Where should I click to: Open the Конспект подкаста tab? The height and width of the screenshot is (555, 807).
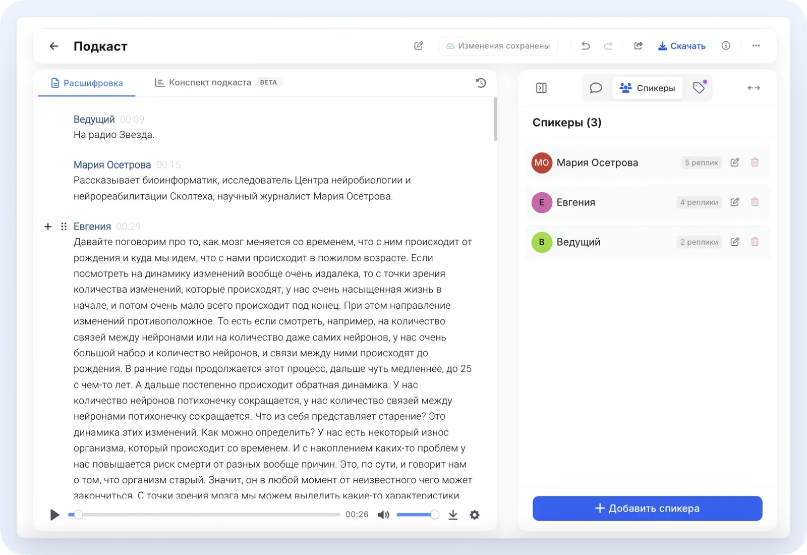click(x=217, y=82)
